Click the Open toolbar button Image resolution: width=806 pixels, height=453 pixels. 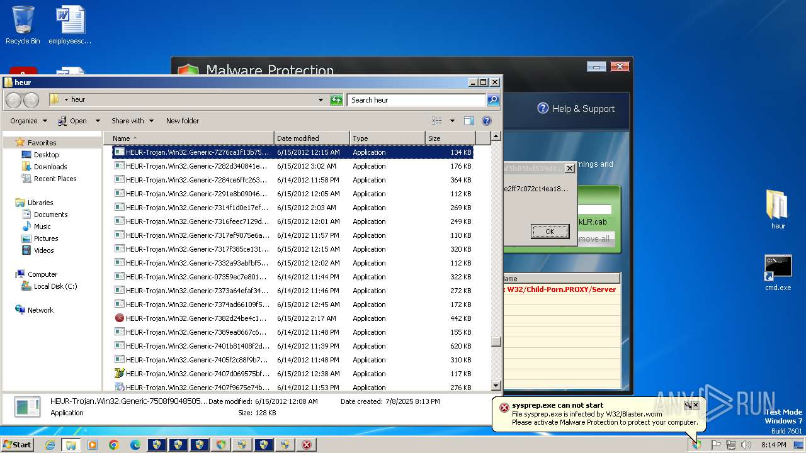[72, 121]
